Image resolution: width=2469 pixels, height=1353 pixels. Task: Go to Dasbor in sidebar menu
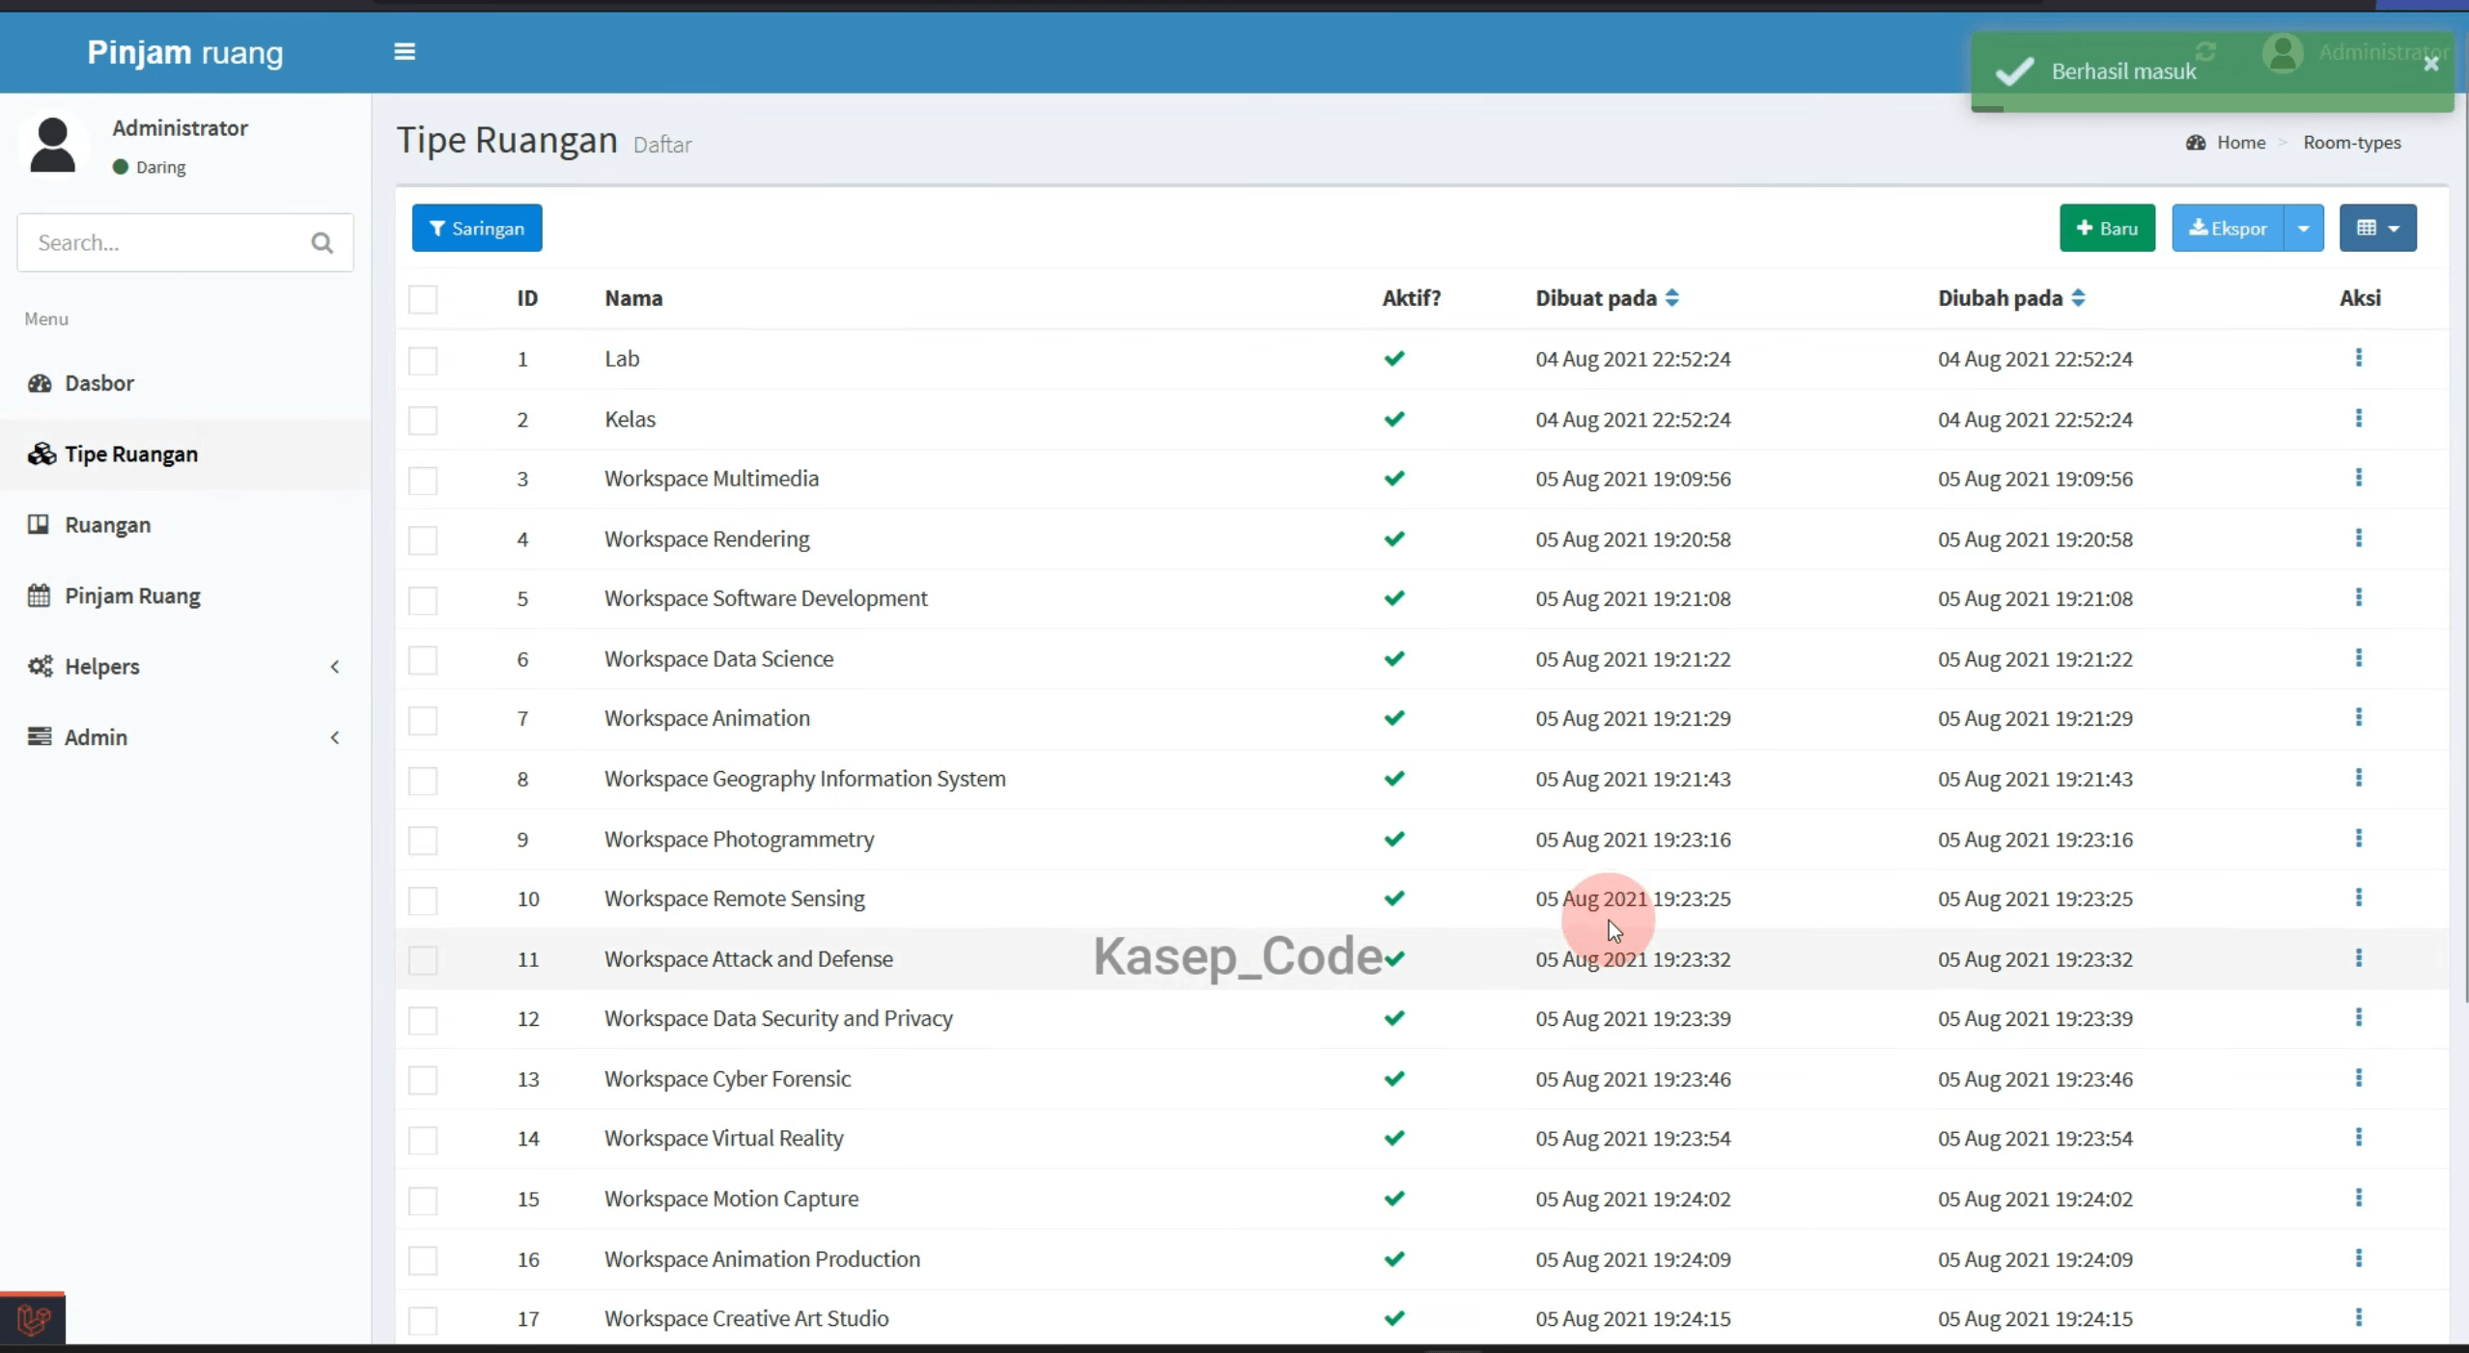click(185, 383)
